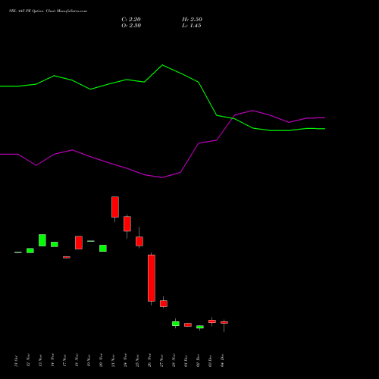Select the last candlestick for 04 Dec
379x379 pixels.
pyautogui.click(x=224, y=323)
